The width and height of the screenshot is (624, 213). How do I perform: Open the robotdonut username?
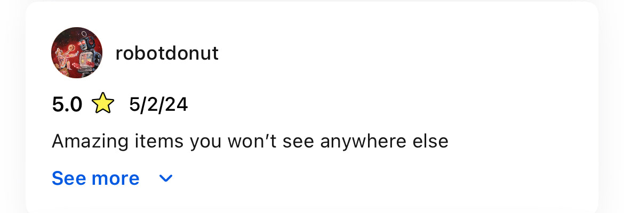coord(167,53)
